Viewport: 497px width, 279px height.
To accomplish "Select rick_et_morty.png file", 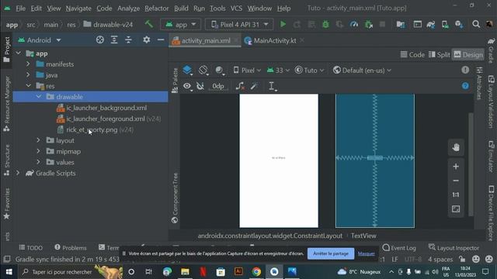I will click(92, 129).
